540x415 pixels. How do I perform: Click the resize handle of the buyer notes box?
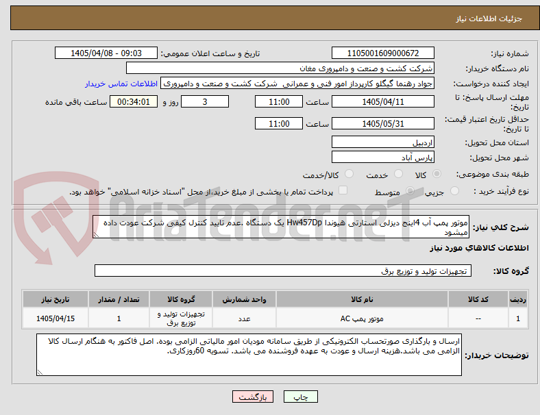pos(40,372)
